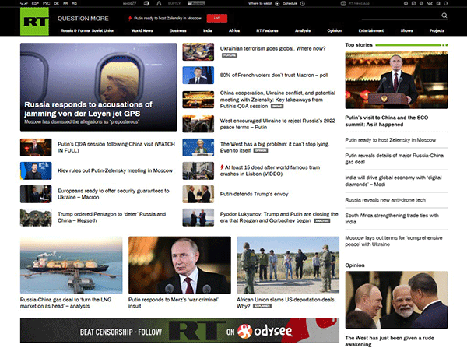Screen dimensions: 467x348
Task: Open Shows section
Action: coord(406,30)
